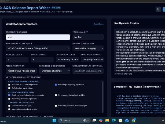Check Executing practical methodologies
The width and height of the screenshot is (165, 124).
coord(56,106)
